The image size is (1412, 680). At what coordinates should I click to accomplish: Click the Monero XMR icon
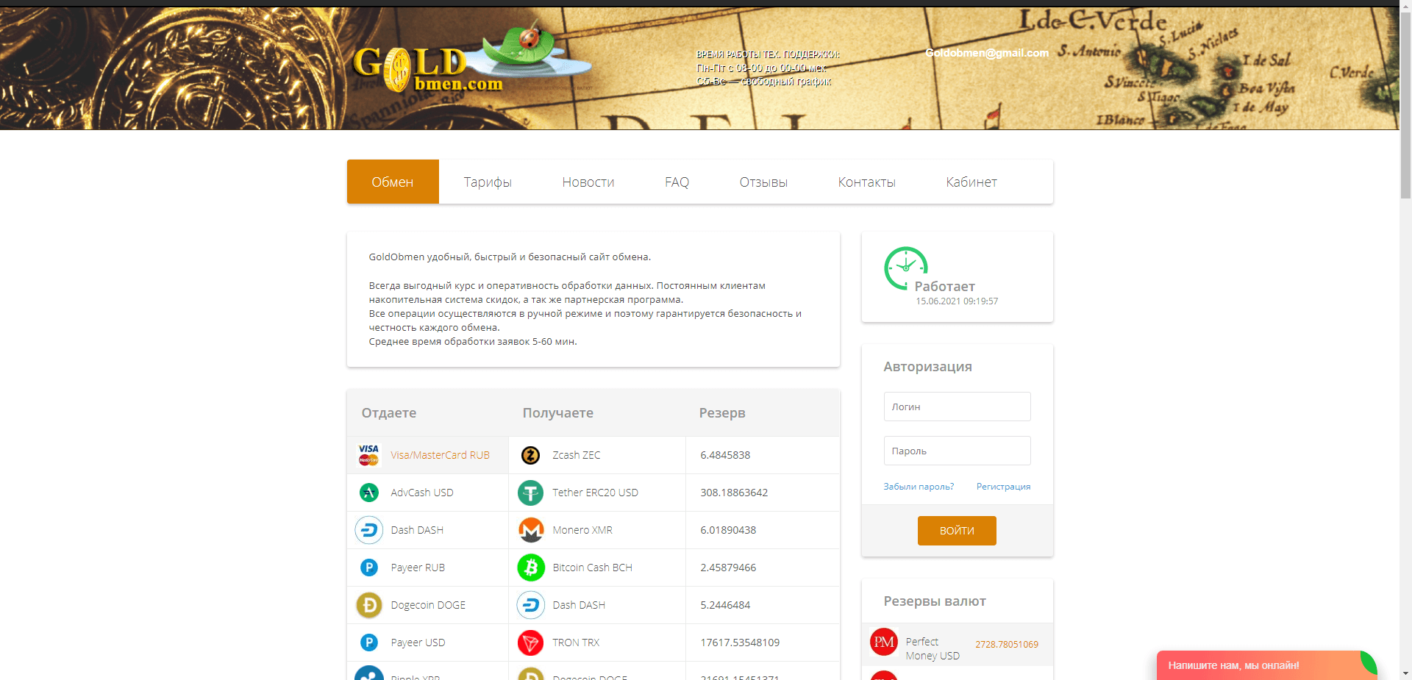[x=530, y=530]
